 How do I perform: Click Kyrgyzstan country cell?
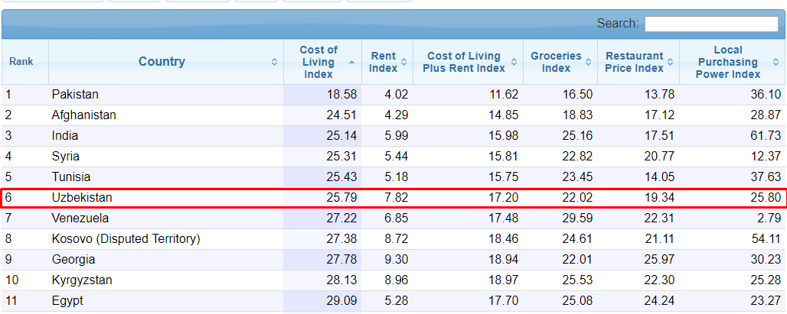click(x=82, y=280)
